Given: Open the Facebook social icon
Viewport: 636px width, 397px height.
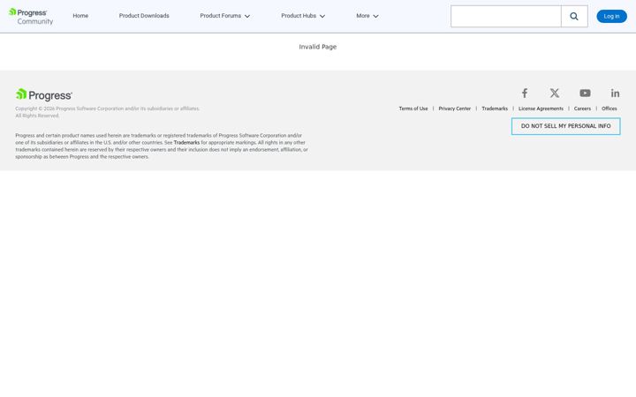Looking at the screenshot, I should click(x=525, y=94).
